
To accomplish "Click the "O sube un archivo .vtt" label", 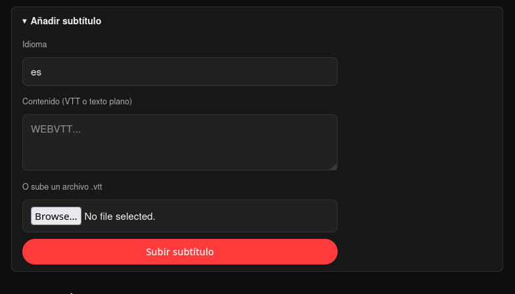I will click(x=62, y=186).
